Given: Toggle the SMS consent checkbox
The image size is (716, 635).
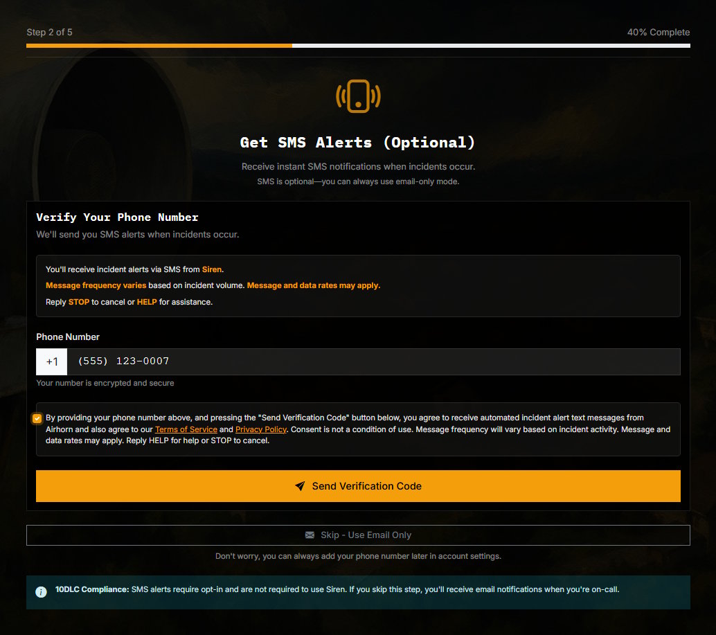Looking at the screenshot, I should pos(37,418).
